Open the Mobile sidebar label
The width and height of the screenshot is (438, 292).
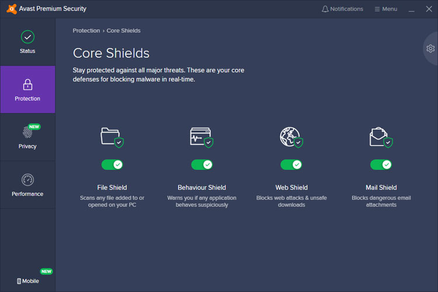click(30, 281)
